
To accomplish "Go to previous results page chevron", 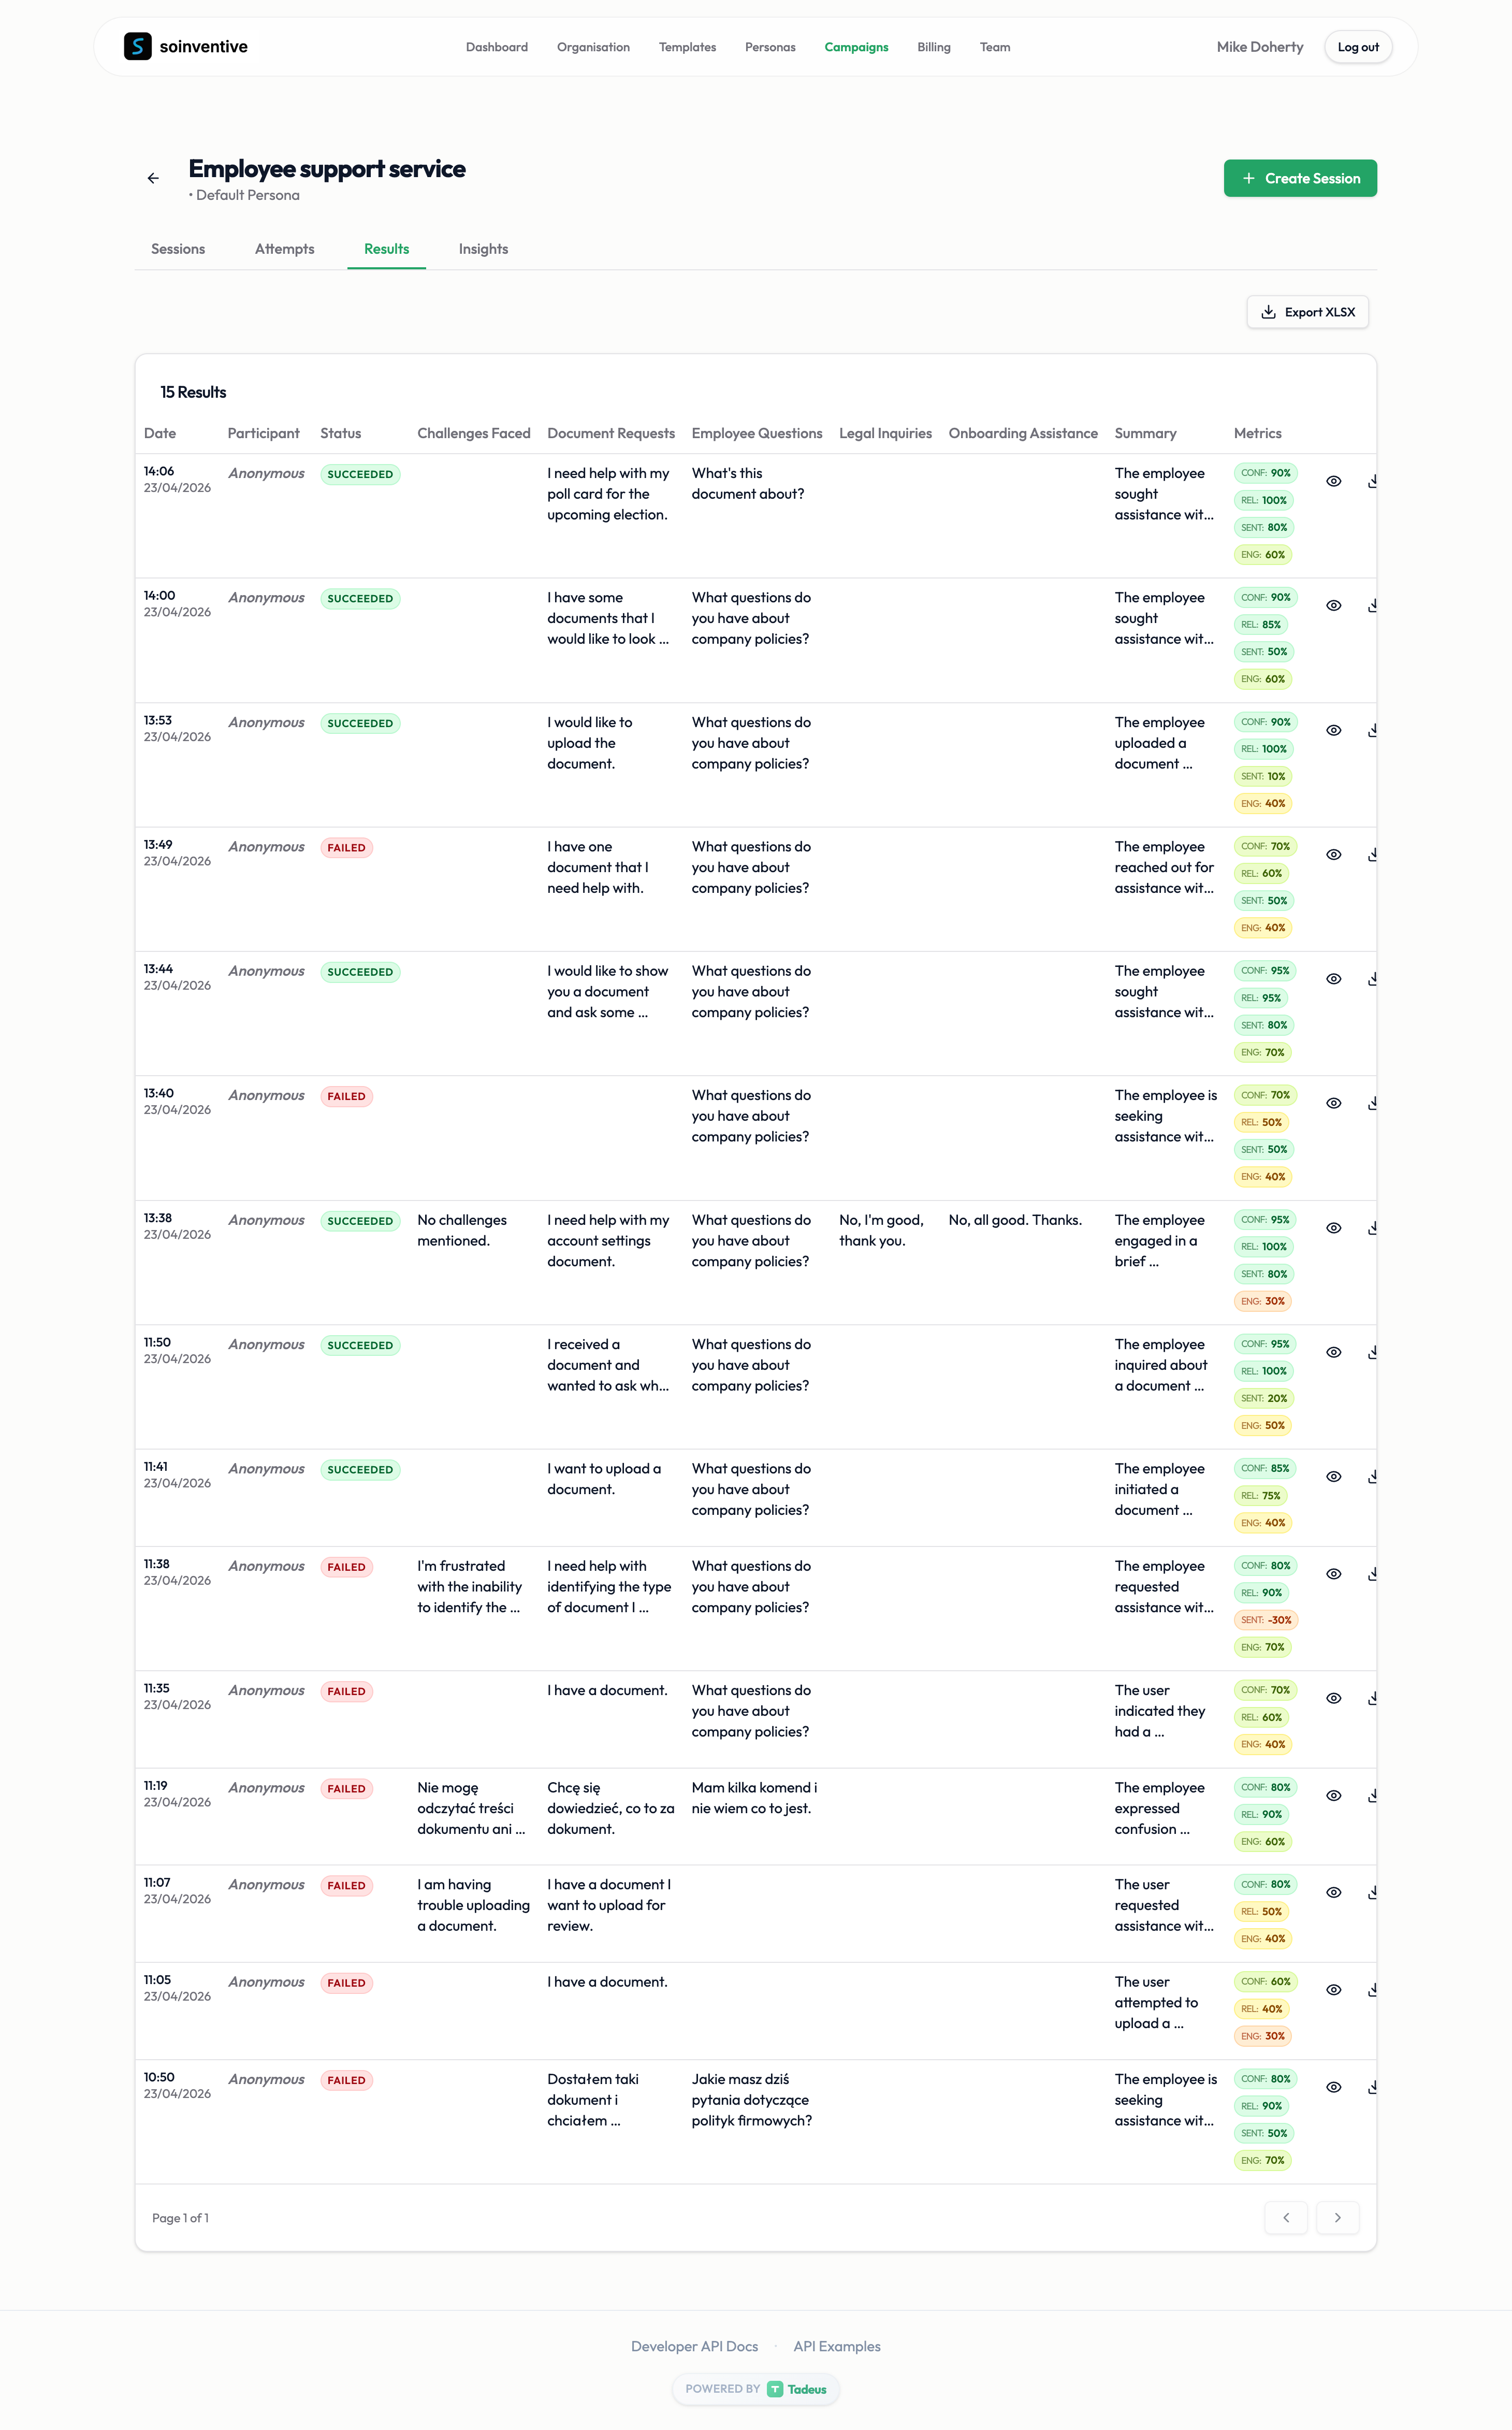I will (1286, 2217).
